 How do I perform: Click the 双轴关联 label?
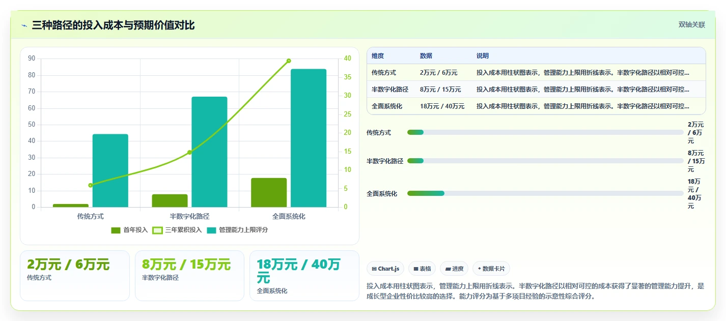[692, 24]
